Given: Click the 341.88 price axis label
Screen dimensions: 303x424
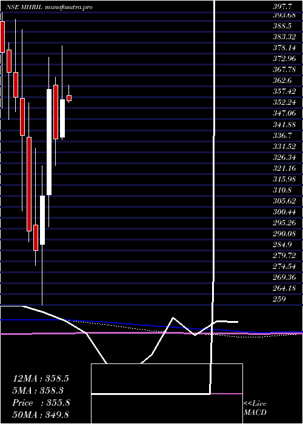Looking at the screenshot, I should pos(284,124).
